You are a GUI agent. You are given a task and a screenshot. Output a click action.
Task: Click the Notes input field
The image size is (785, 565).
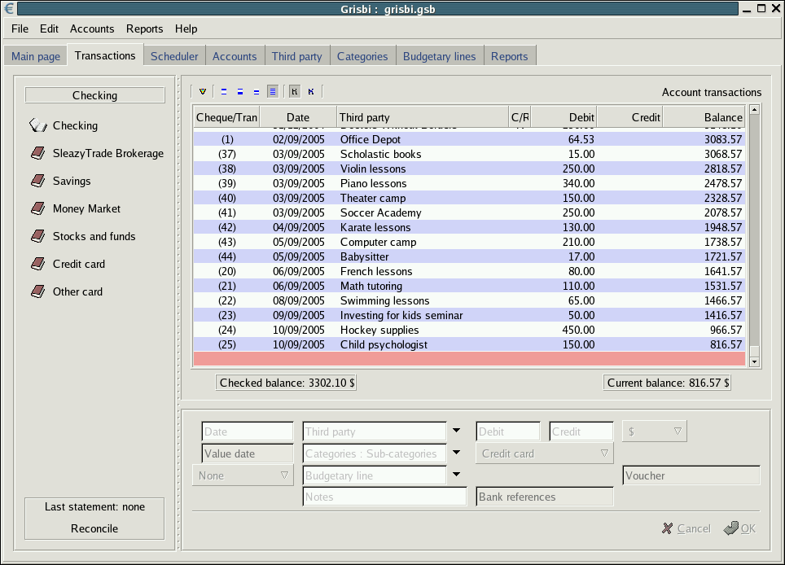coord(384,497)
